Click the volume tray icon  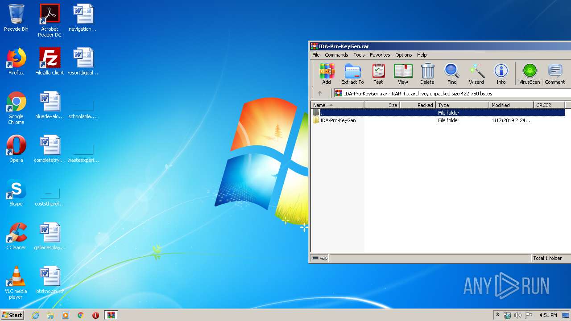tap(517, 315)
